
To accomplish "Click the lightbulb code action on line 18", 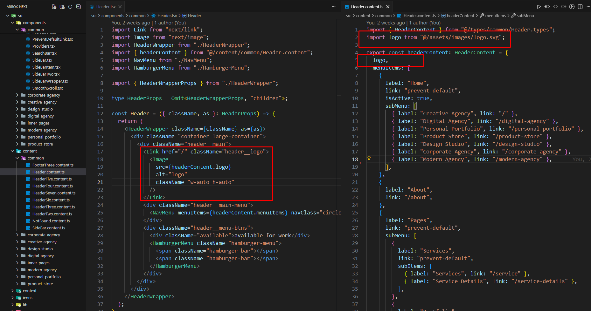I will point(369,158).
